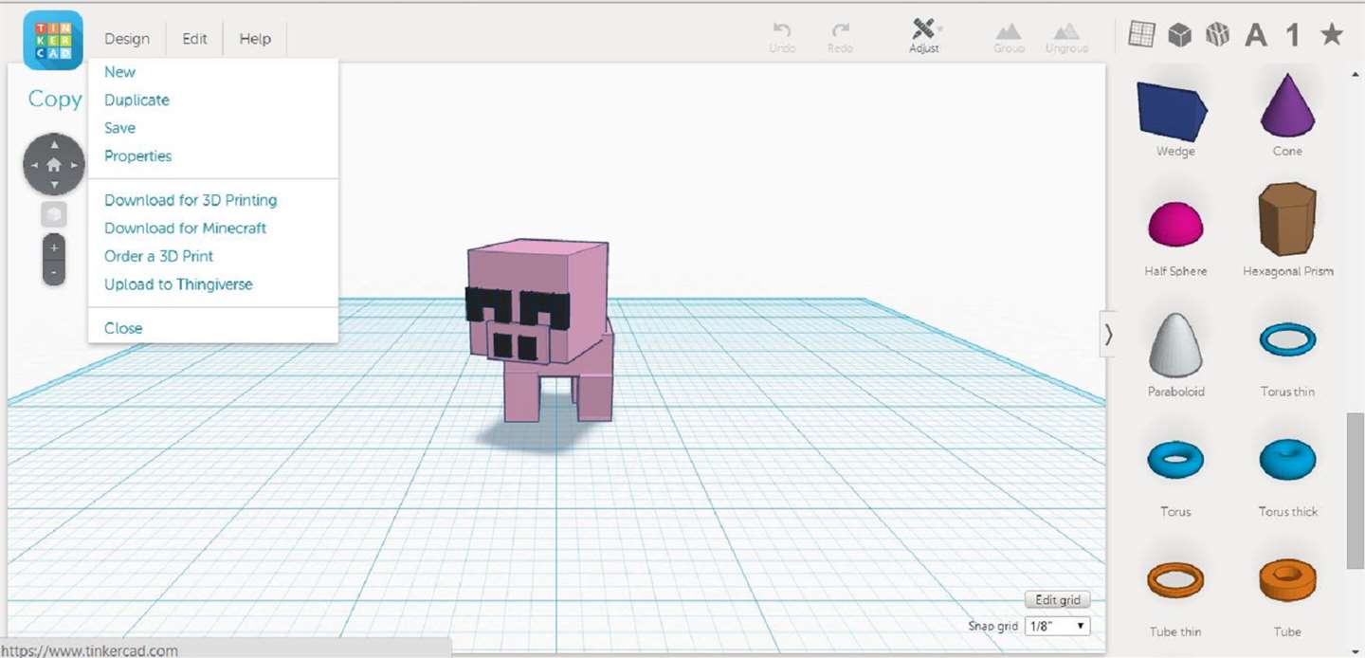Image resolution: width=1365 pixels, height=658 pixels.
Task: Open the Design menu
Action: coord(127,39)
